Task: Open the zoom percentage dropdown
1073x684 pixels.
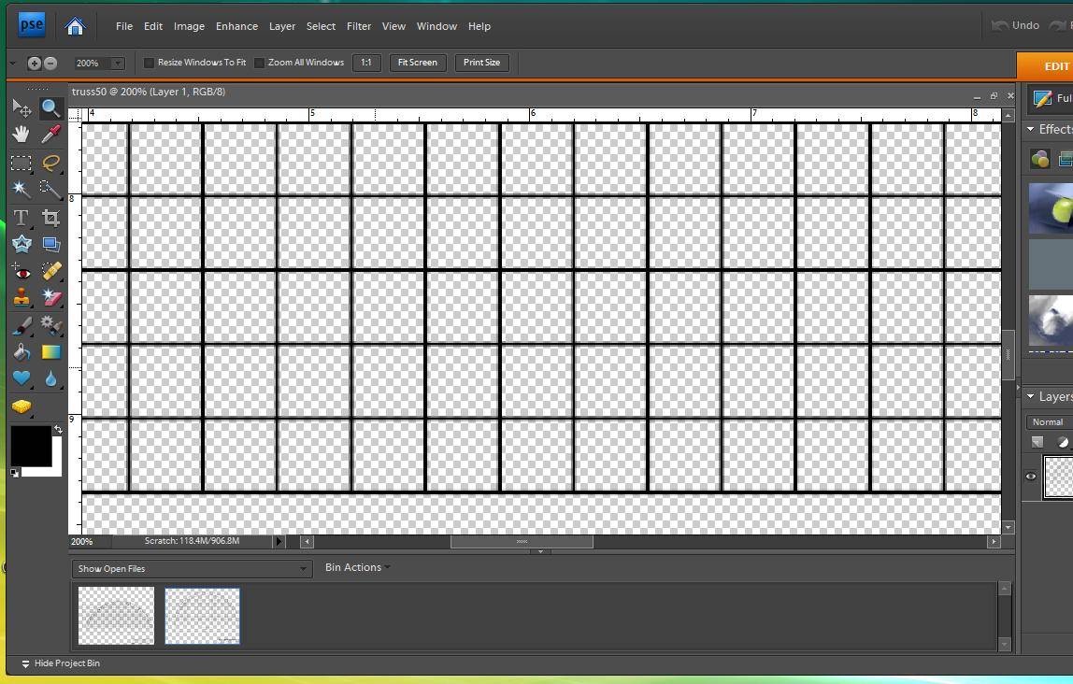Action: (x=118, y=64)
